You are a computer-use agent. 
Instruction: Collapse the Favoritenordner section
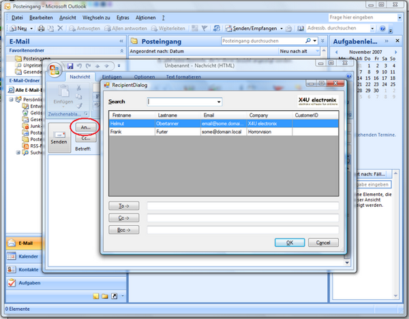point(121,51)
